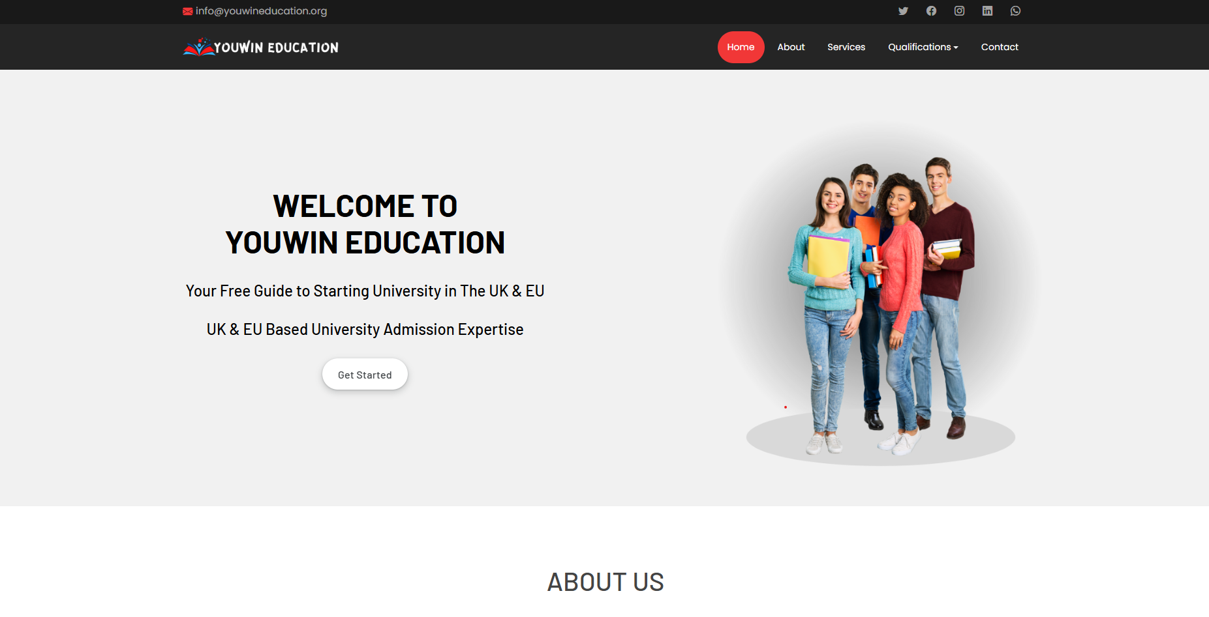The image size is (1209, 617).
Task: Click the Get Started button
Action: click(365, 375)
